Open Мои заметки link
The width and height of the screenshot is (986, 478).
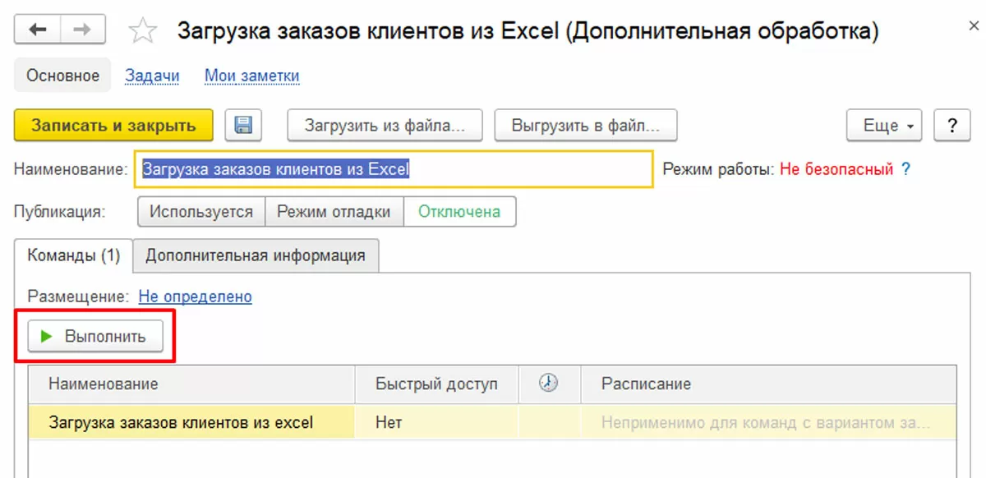(x=251, y=76)
